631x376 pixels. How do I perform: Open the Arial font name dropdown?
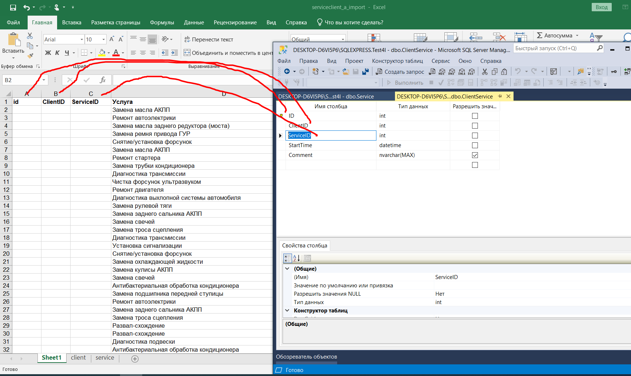click(82, 39)
